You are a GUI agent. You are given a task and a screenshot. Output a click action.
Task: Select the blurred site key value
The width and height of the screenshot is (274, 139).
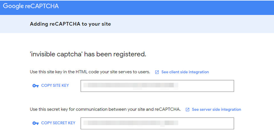click(x=131, y=86)
